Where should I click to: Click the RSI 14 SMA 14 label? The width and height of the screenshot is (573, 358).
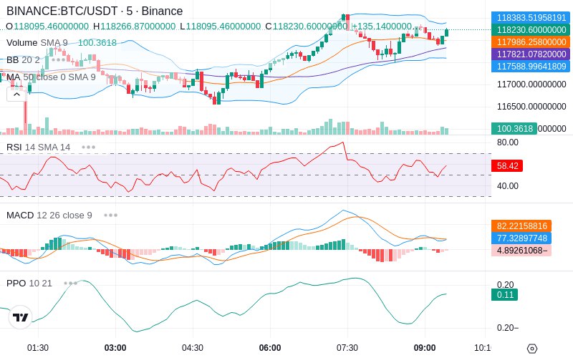[38, 147]
